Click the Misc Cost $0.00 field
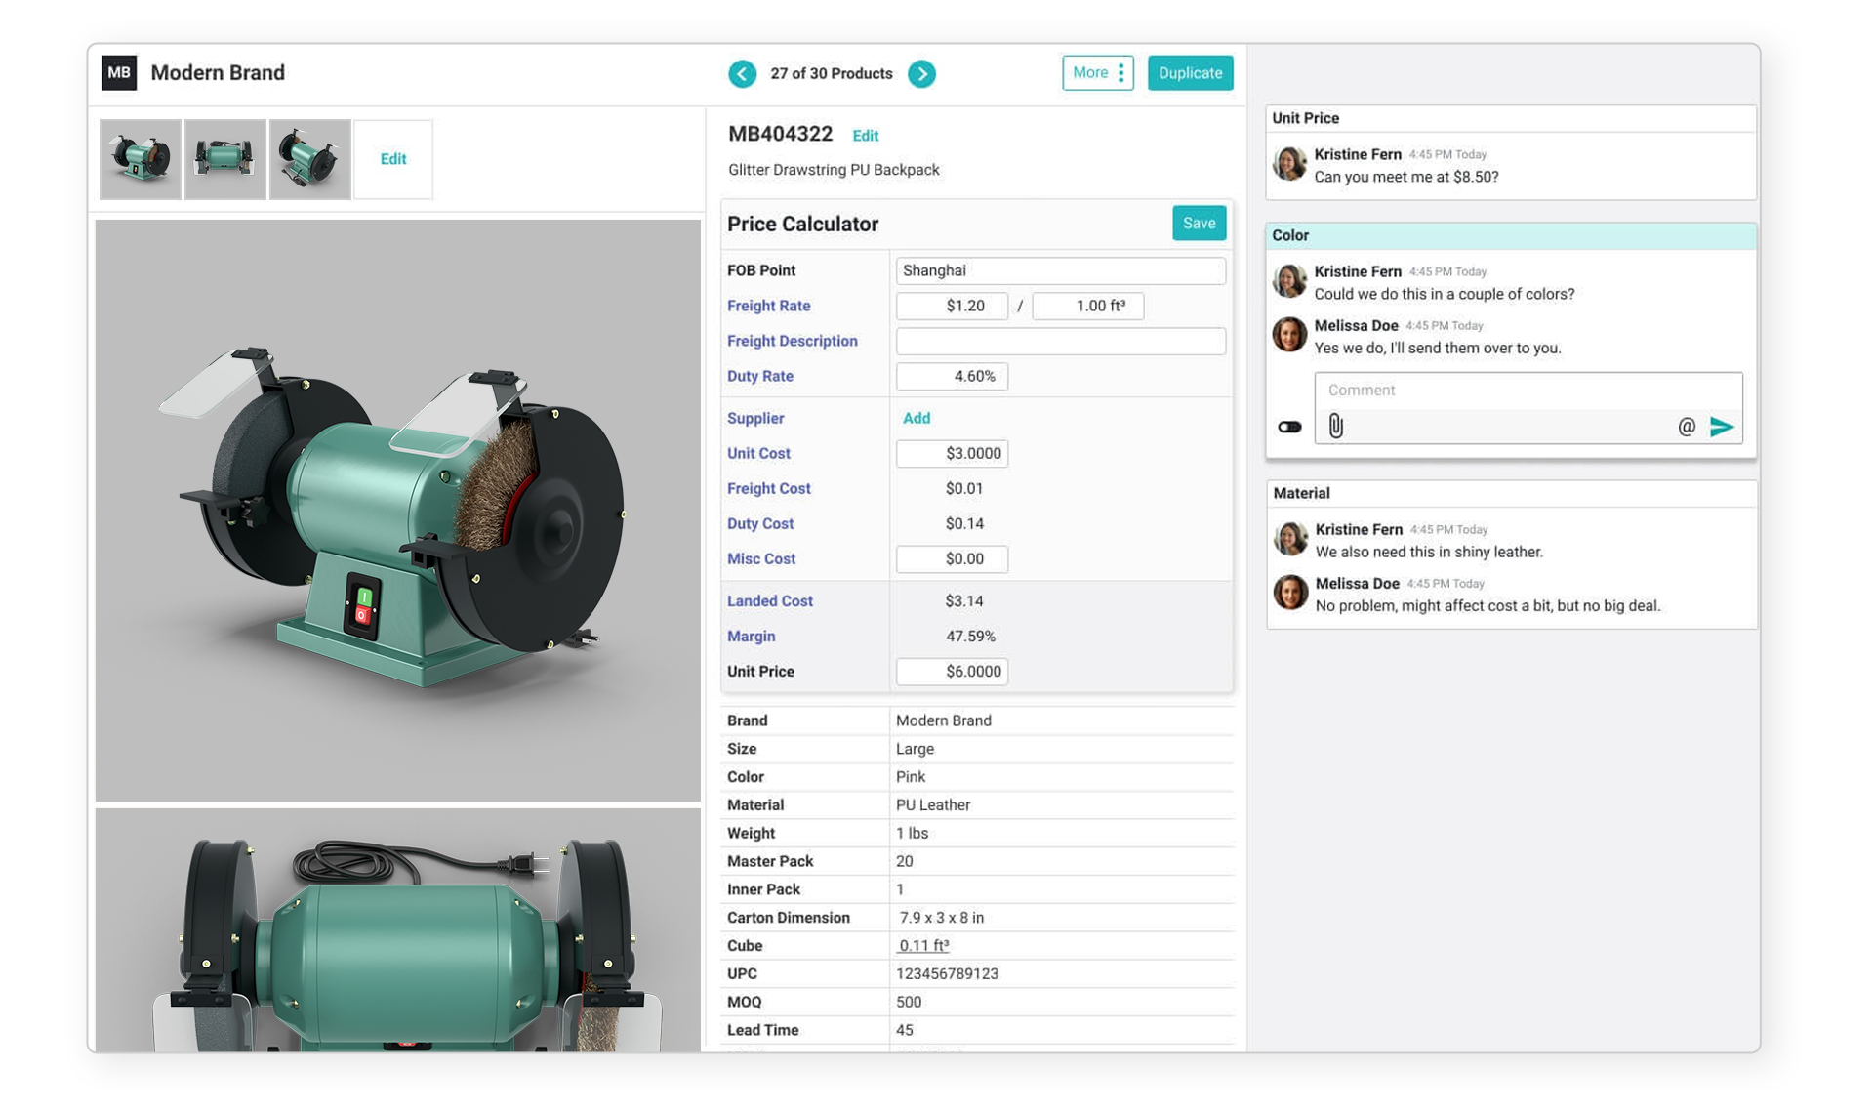1874x1111 pixels. pos(952,558)
